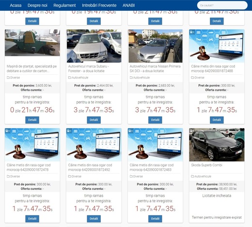Viewport: 252px width, 227px height.
Task: Click the Autovehicule folder icon under Skoda
Action: click(x=192, y=177)
